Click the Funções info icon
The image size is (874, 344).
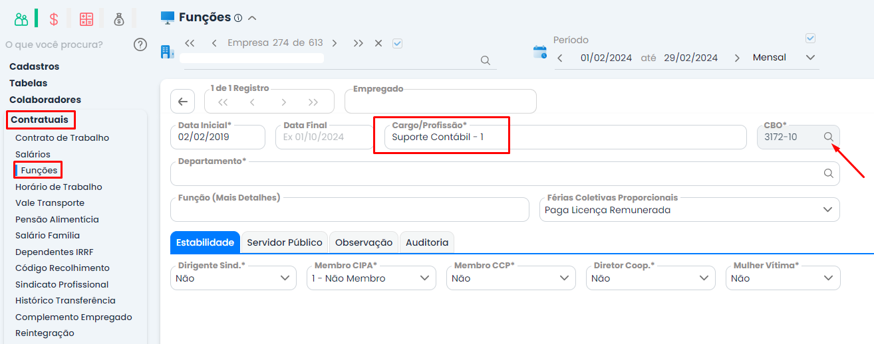tap(238, 18)
